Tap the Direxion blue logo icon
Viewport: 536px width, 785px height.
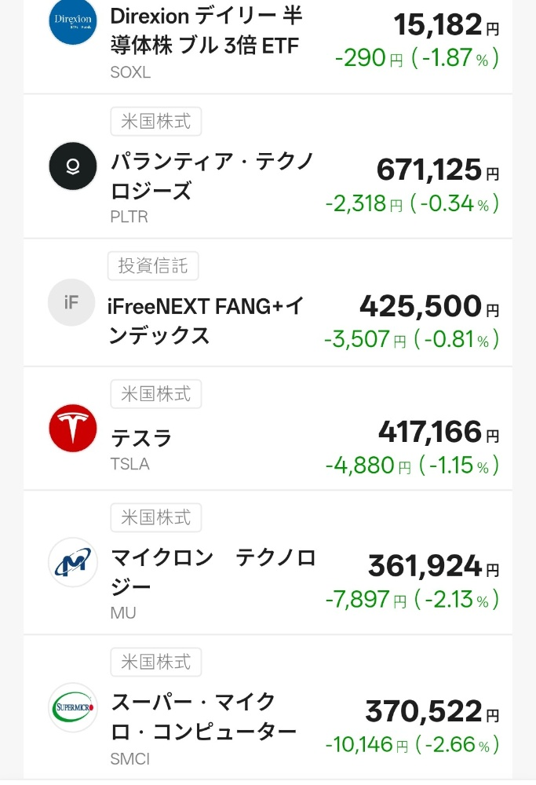(72, 21)
